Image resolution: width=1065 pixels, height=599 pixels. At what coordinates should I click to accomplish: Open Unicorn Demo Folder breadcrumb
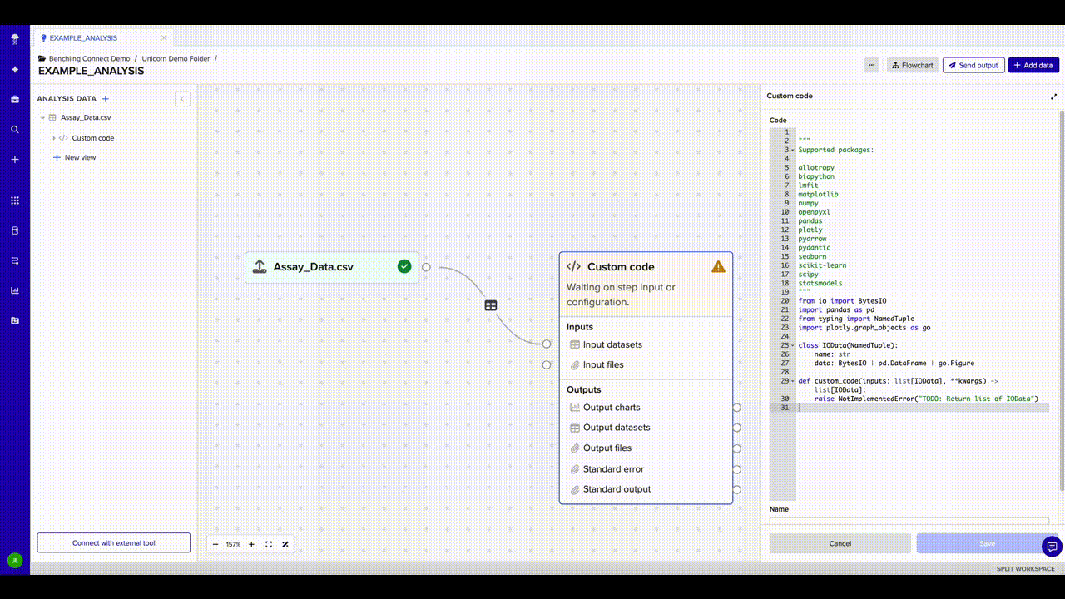(x=176, y=59)
